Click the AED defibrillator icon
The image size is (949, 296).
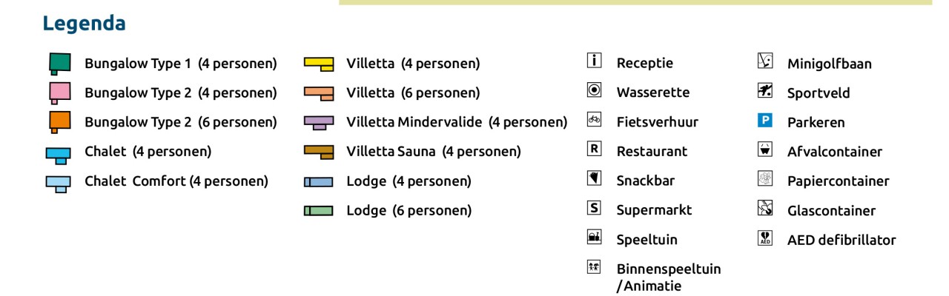(x=765, y=238)
